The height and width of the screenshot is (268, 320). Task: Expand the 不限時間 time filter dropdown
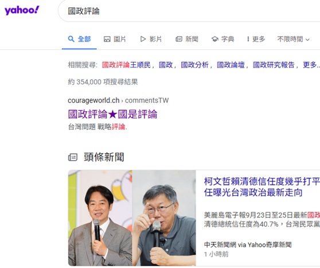294,39
